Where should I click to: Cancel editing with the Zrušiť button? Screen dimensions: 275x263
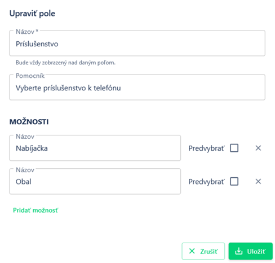[x=203, y=251]
